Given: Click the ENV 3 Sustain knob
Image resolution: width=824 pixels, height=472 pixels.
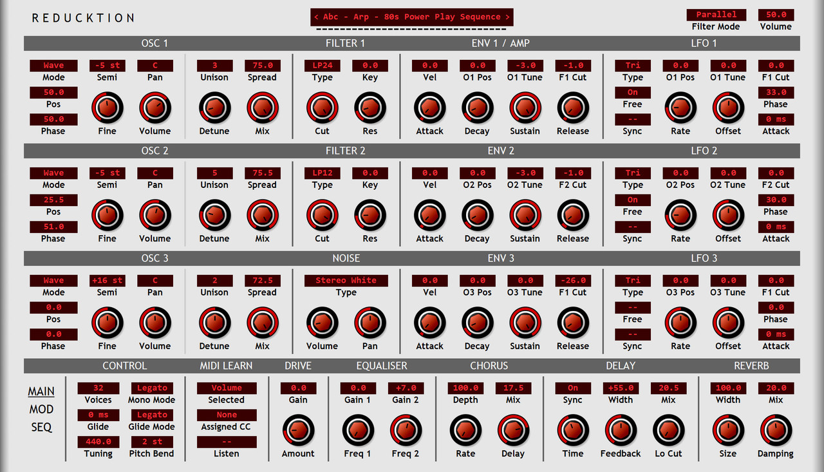Looking at the screenshot, I should coord(525,323).
